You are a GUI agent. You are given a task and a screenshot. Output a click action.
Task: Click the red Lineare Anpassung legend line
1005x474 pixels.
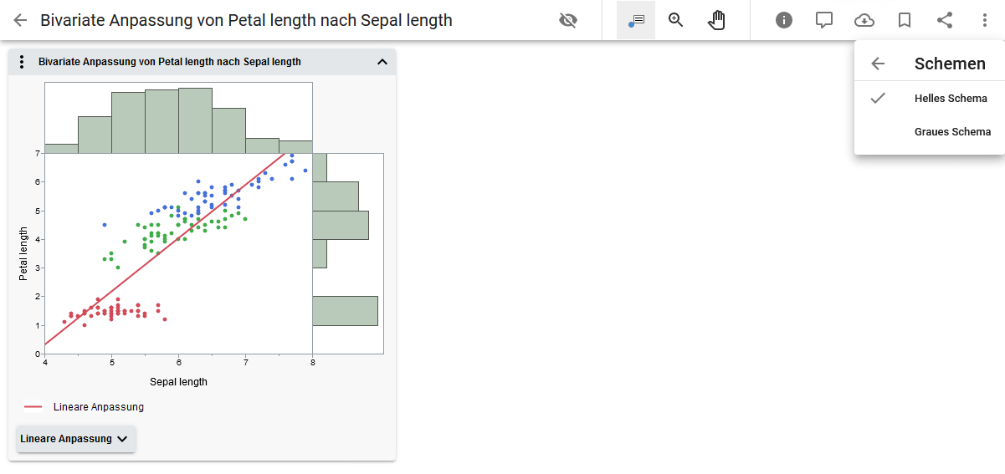tap(33, 407)
